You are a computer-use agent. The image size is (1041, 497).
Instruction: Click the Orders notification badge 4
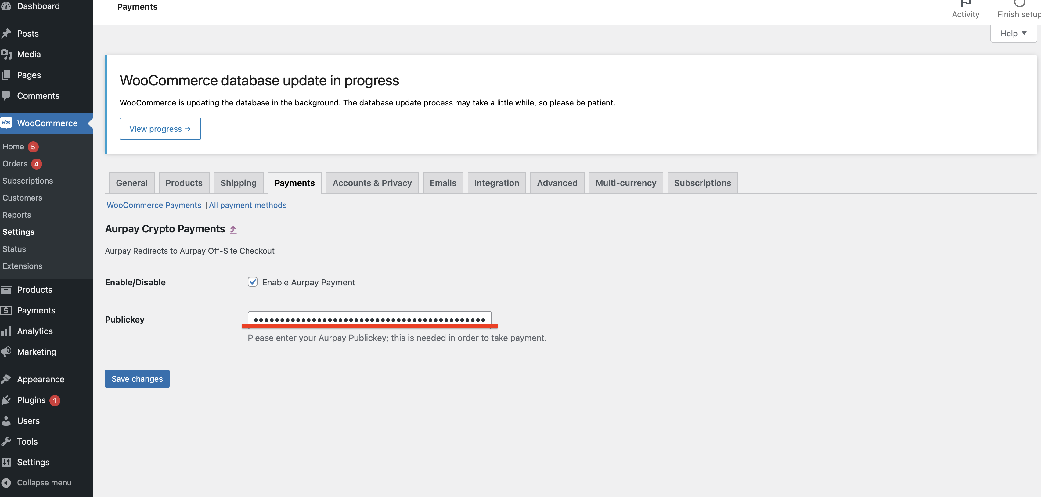36,164
